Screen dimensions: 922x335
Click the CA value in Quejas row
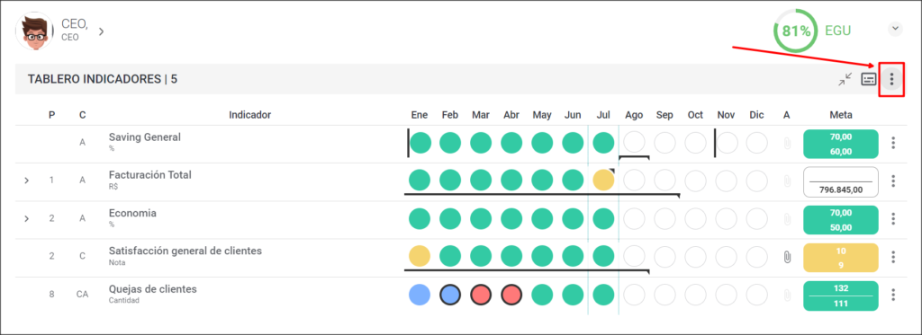82,295
